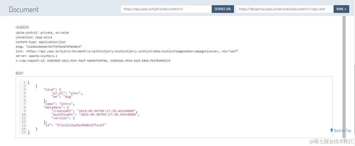This screenshot has height=146, width=355.
Task: Click the "metadata" key line
Action: 56,107
